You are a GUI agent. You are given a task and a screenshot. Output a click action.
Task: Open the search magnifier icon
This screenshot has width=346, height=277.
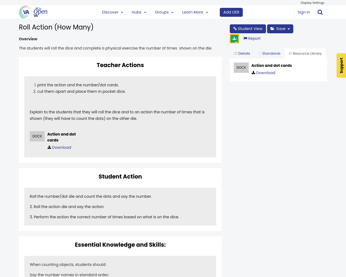click(x=320, y=12)
